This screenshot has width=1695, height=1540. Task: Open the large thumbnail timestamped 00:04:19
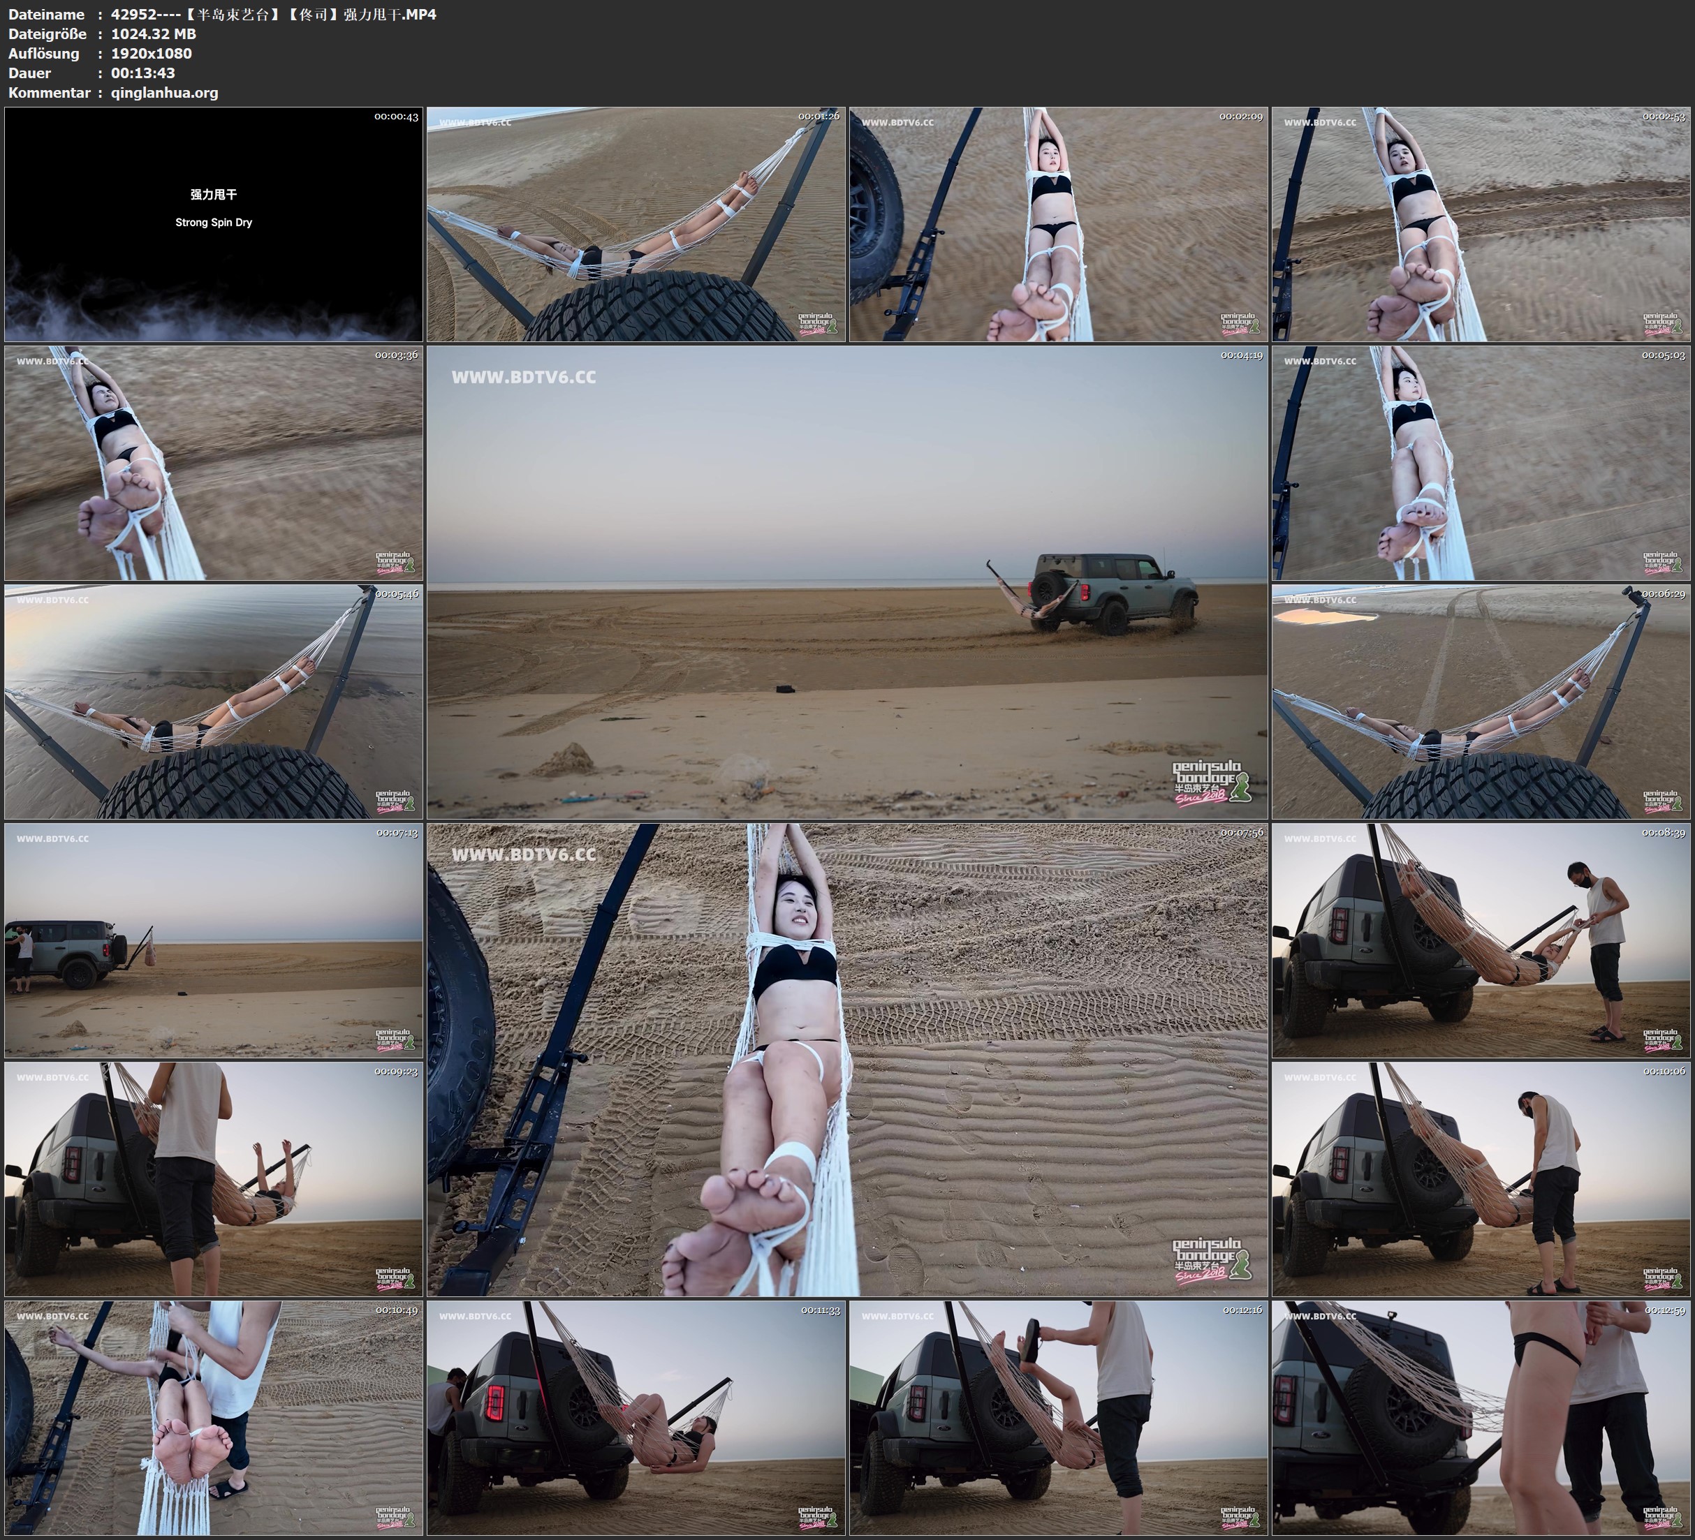(x=846, y=582)
